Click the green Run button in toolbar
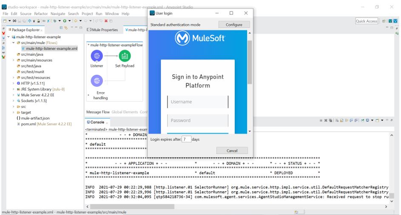Image resolution: width=401 pixels, height=215 pixels. coord(65,21)
